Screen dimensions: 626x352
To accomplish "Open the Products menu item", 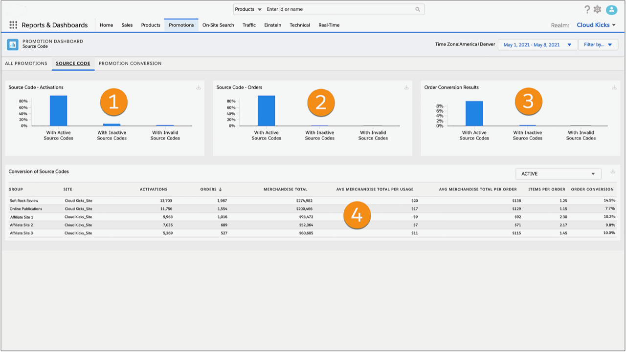I will point(151,25).
